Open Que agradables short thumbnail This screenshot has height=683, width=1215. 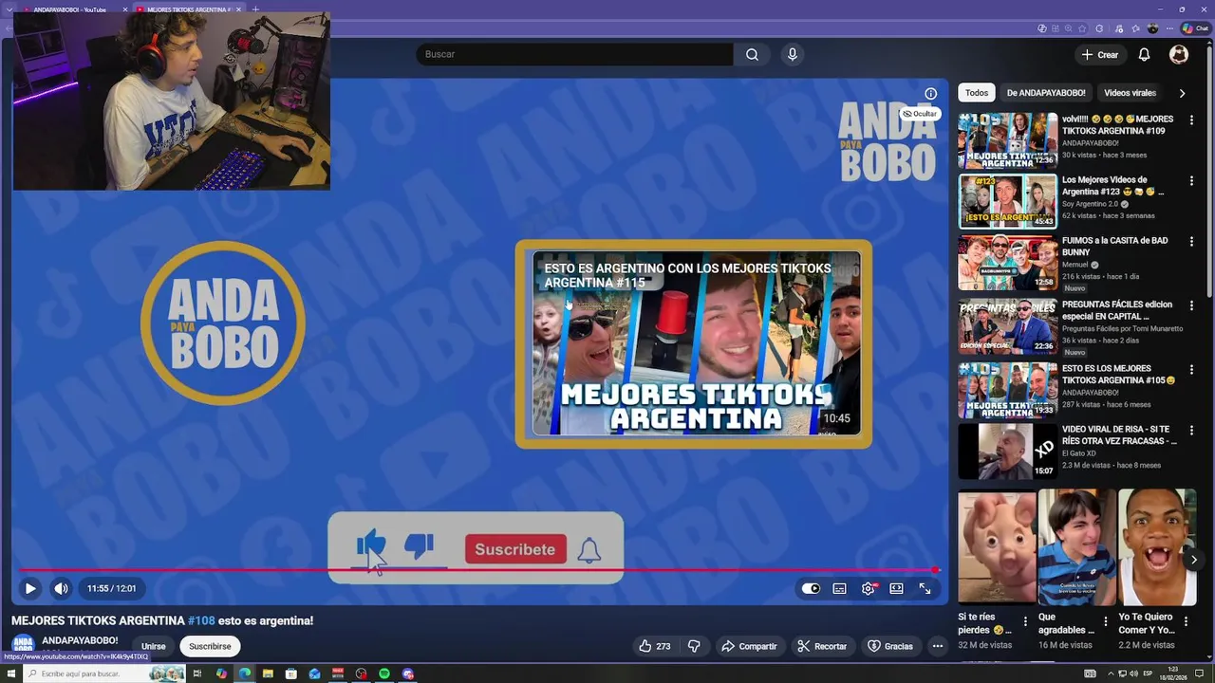point(1077,546)
